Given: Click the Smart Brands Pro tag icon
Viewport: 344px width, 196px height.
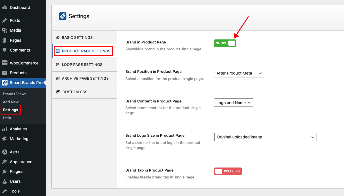Looking at the screenshot, I should [x=5, y=83].
